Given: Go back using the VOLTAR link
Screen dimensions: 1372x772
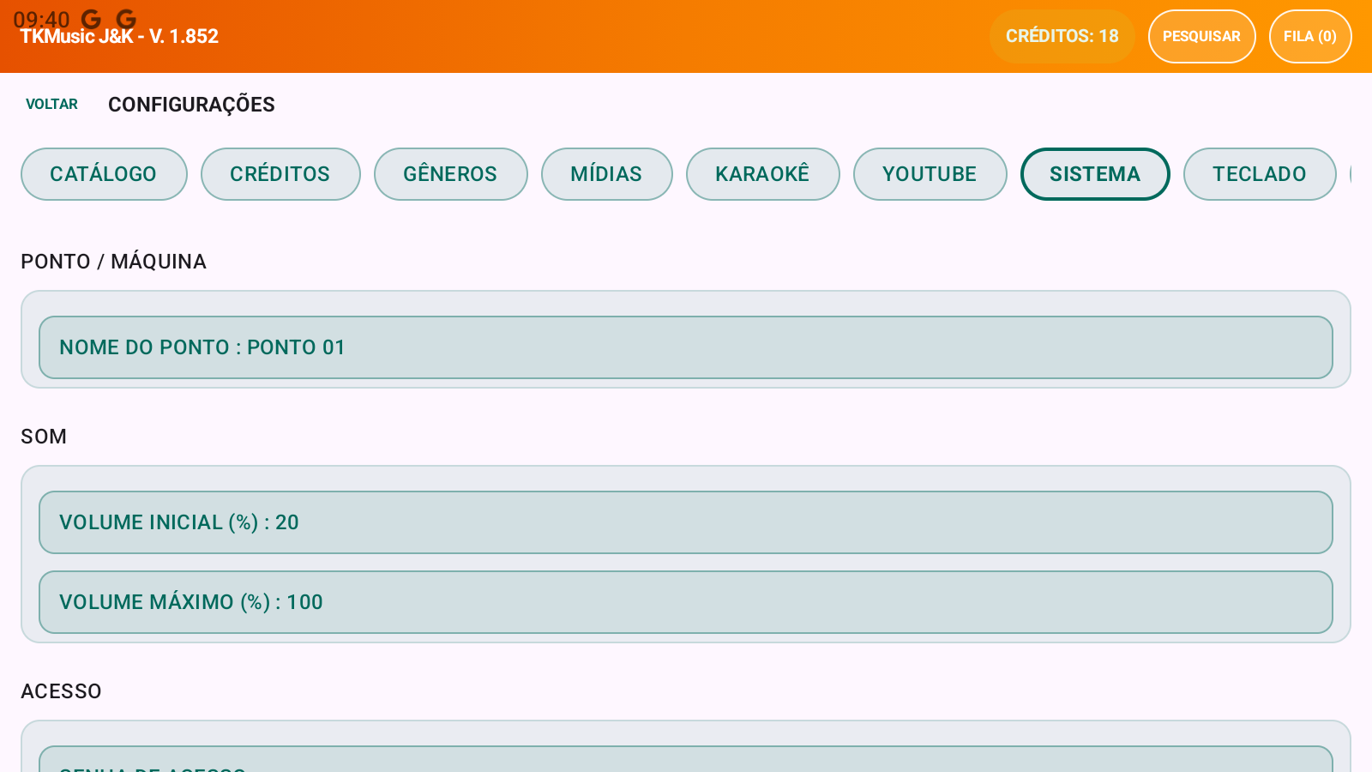Looking at the screenshot, I should pyautogui.click(x=51, y=104).
